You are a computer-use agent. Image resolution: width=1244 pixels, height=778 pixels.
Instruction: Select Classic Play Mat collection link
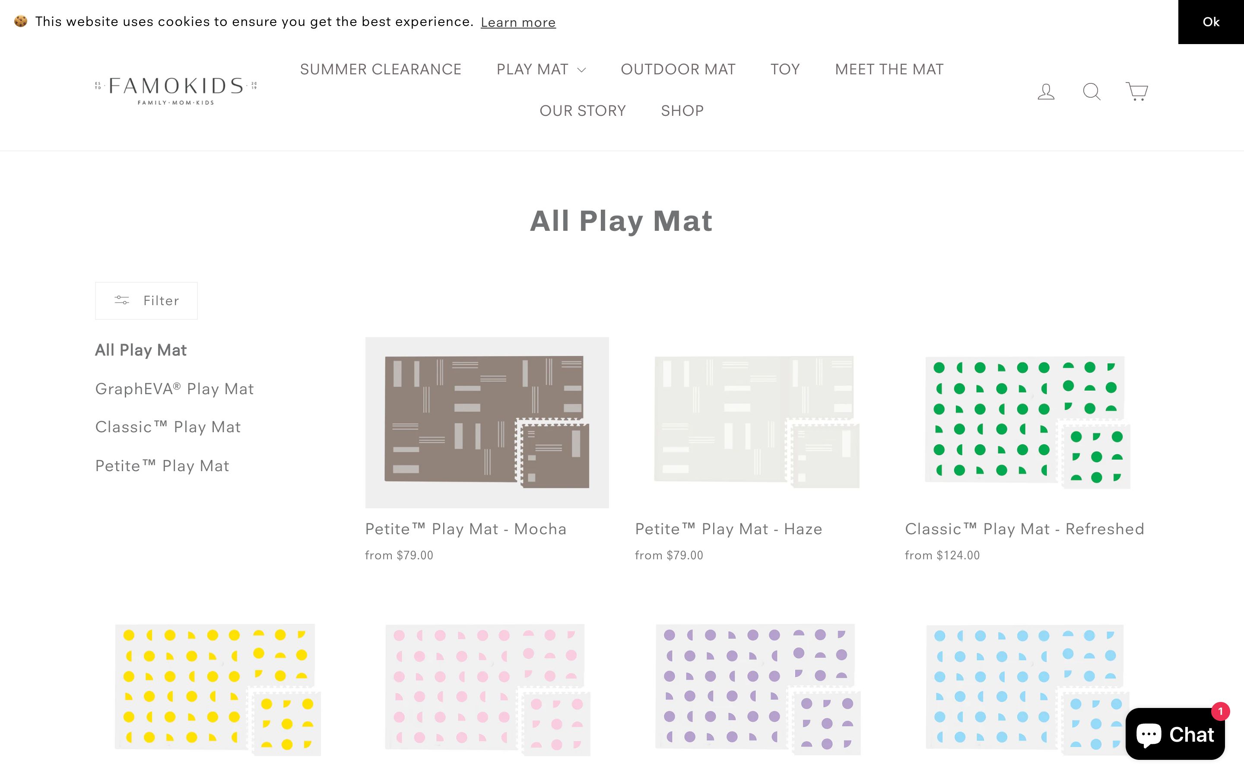click(168, 427)
